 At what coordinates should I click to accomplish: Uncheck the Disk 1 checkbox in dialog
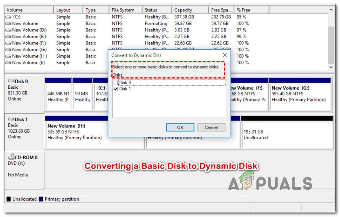[x=116, y=89]
